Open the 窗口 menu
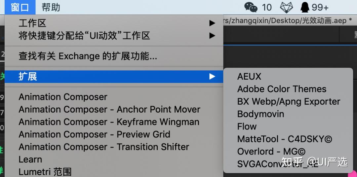The height and width of the screenshot is (177, 357). click(20, 7)
